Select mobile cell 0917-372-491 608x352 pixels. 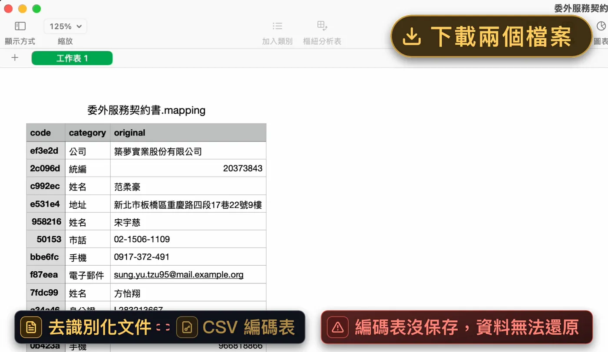(188, 257)
